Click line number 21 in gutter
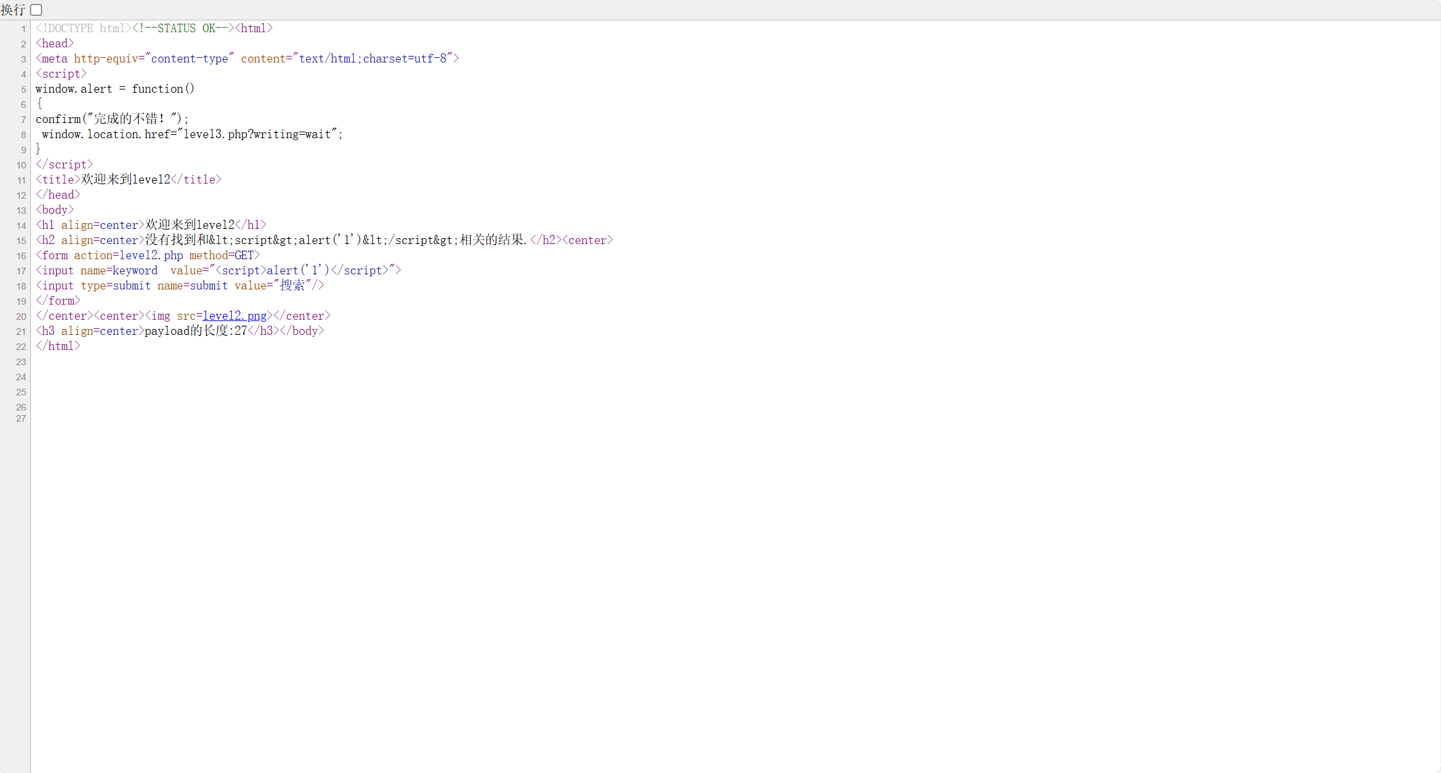 tap(21, 332)
